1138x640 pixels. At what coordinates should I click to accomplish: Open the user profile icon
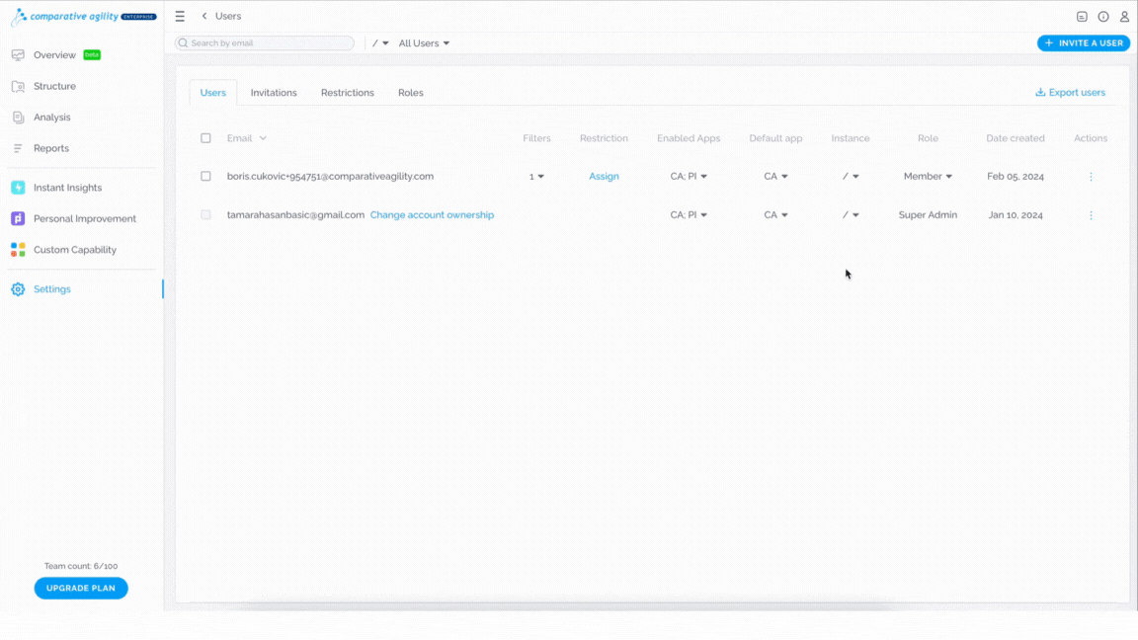click(x=1124, y=16)
